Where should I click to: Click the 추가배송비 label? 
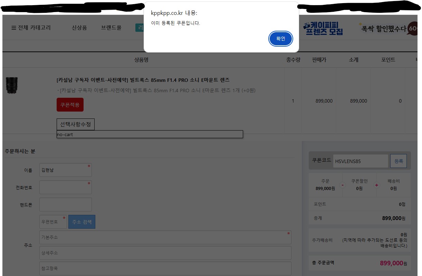322,240
